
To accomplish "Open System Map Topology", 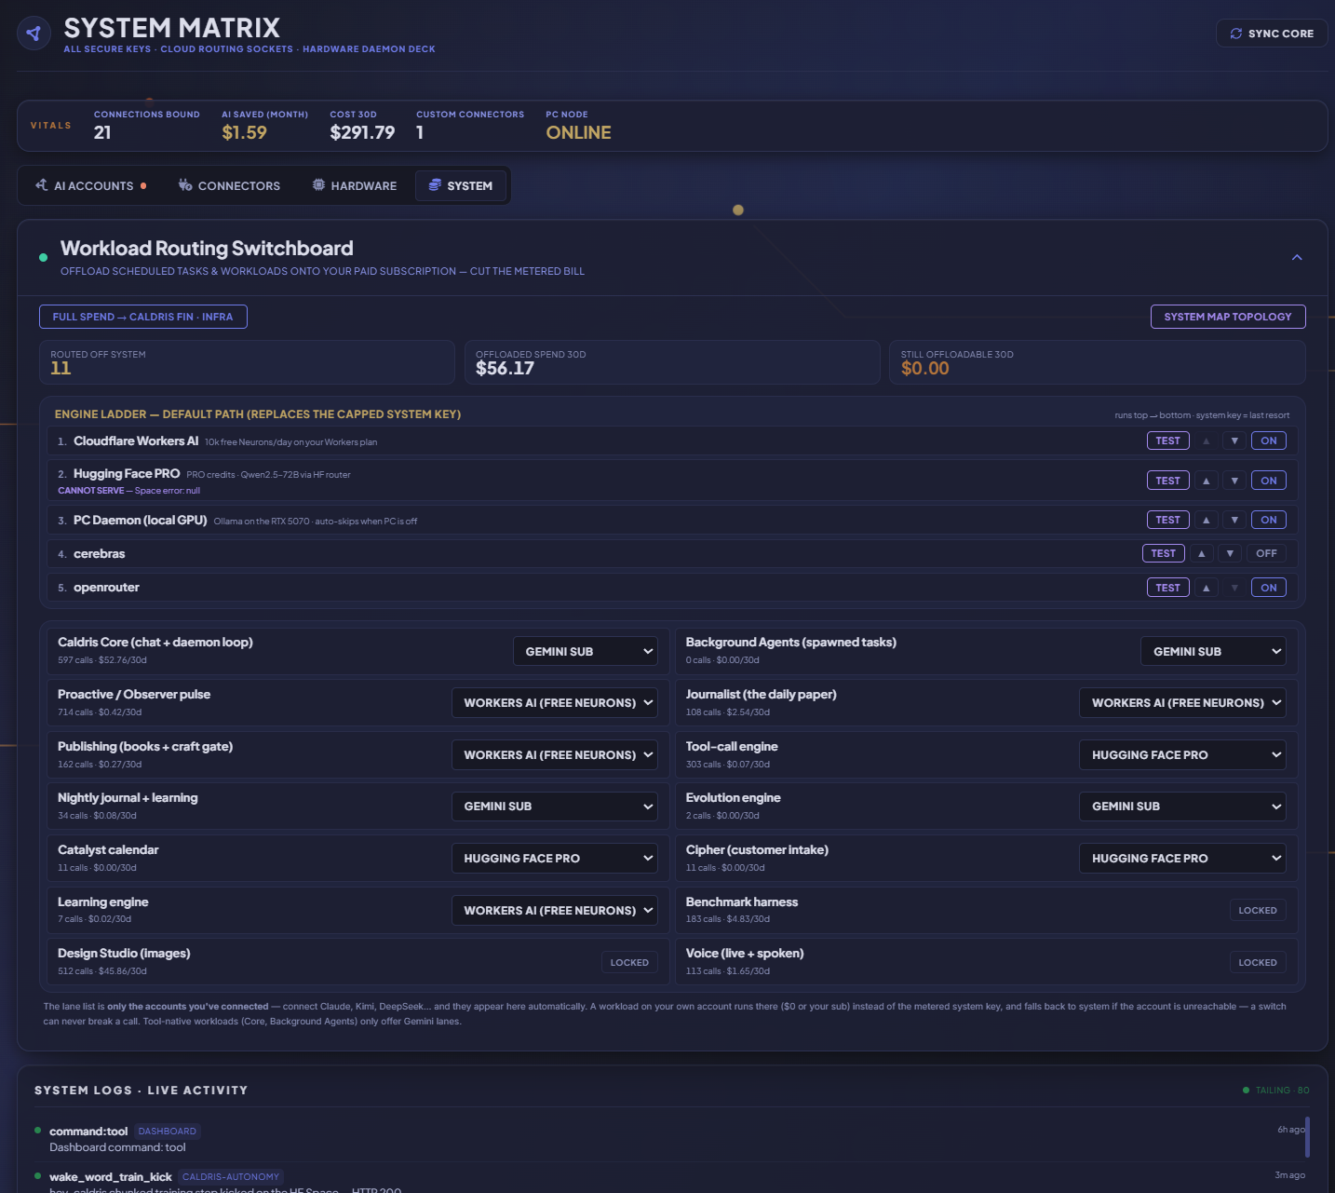I will (x=1228, y=317).
